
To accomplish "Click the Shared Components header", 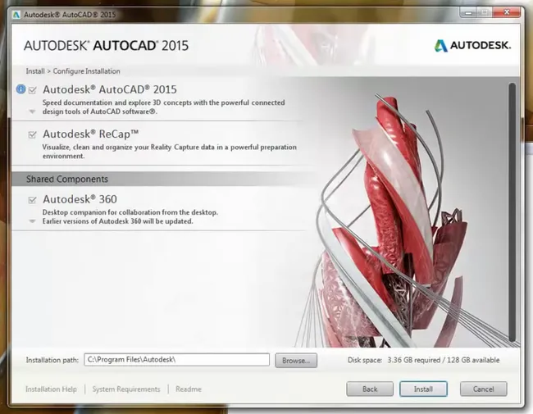I will click(x=67, y=180).
